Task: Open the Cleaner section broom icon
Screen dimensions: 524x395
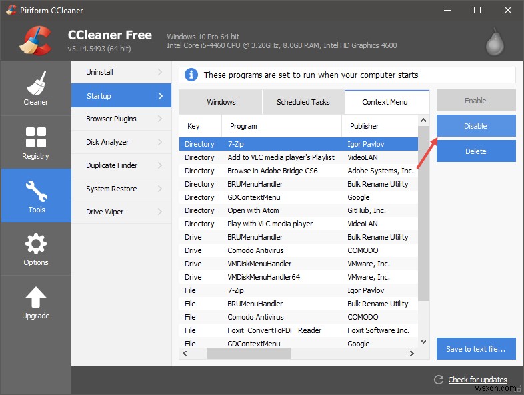Action: pyautogui.click(x=35, y=84)
